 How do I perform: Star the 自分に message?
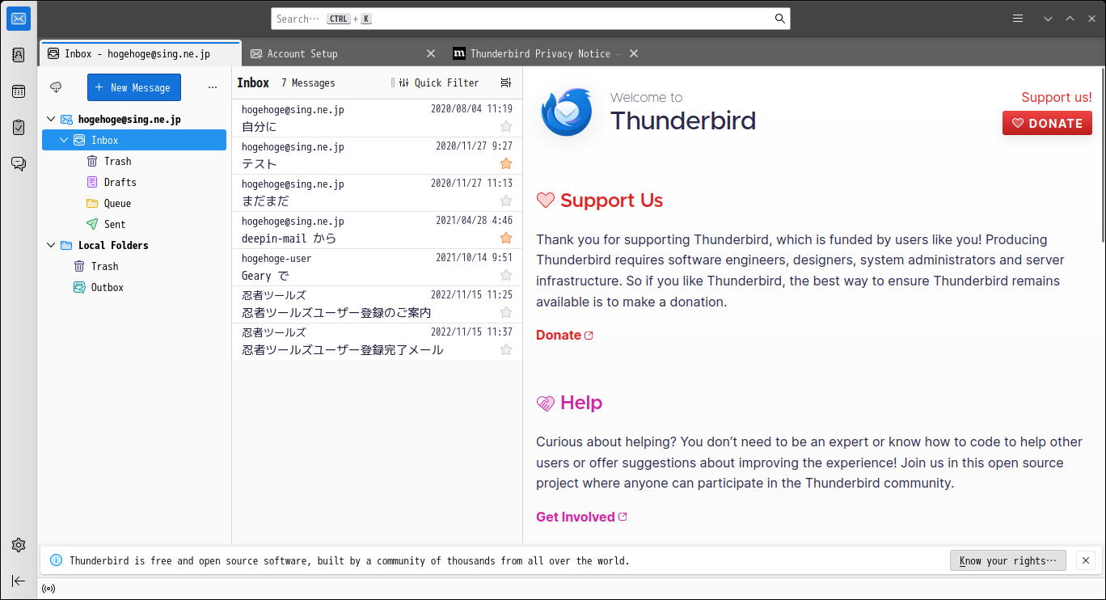(506, 126)
